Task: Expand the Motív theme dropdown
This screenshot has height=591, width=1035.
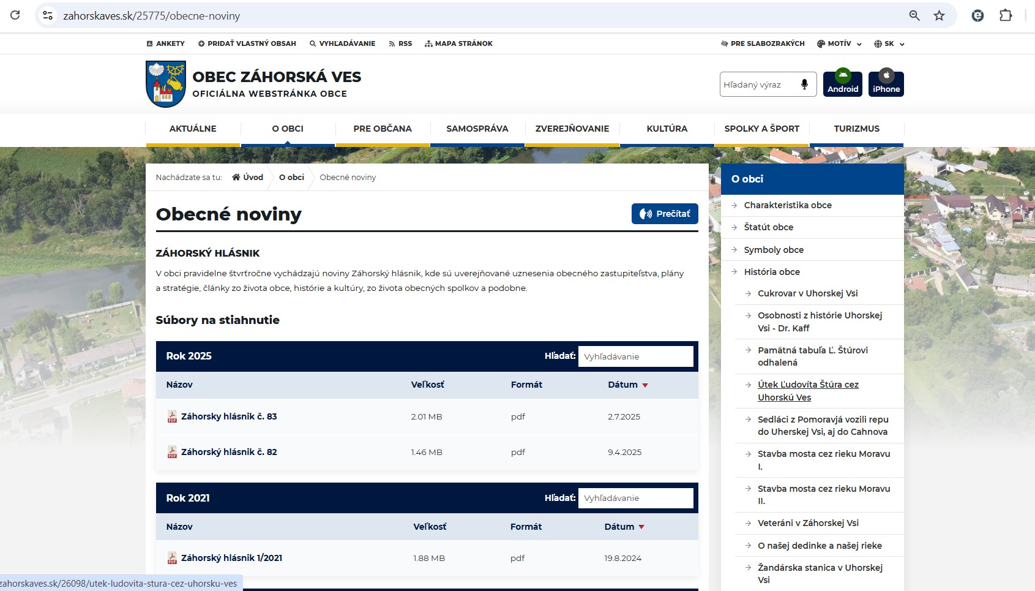Action: 839,43
